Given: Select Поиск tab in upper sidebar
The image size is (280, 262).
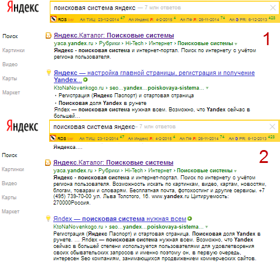Looking at the screenshot, I should [x=10, y=36].
